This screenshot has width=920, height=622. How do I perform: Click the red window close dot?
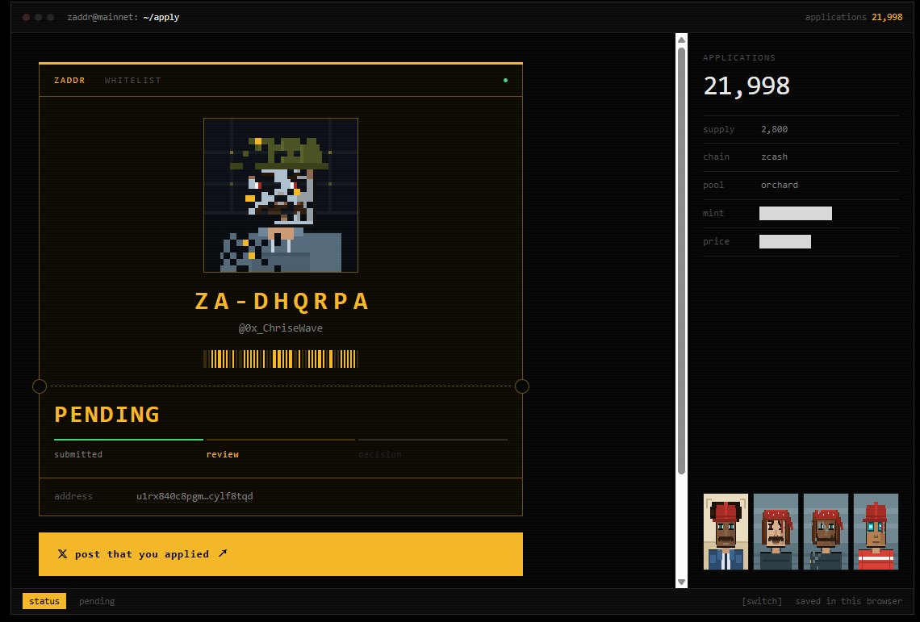(26, 18)
